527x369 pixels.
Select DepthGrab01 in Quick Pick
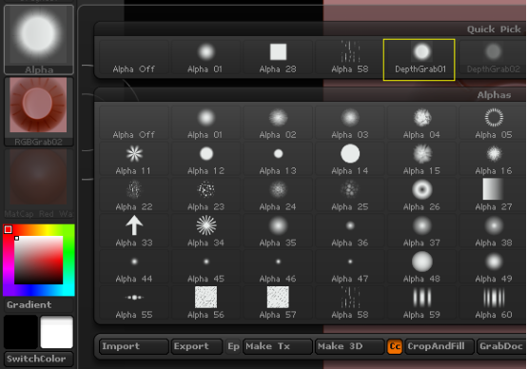pos(420,60)
